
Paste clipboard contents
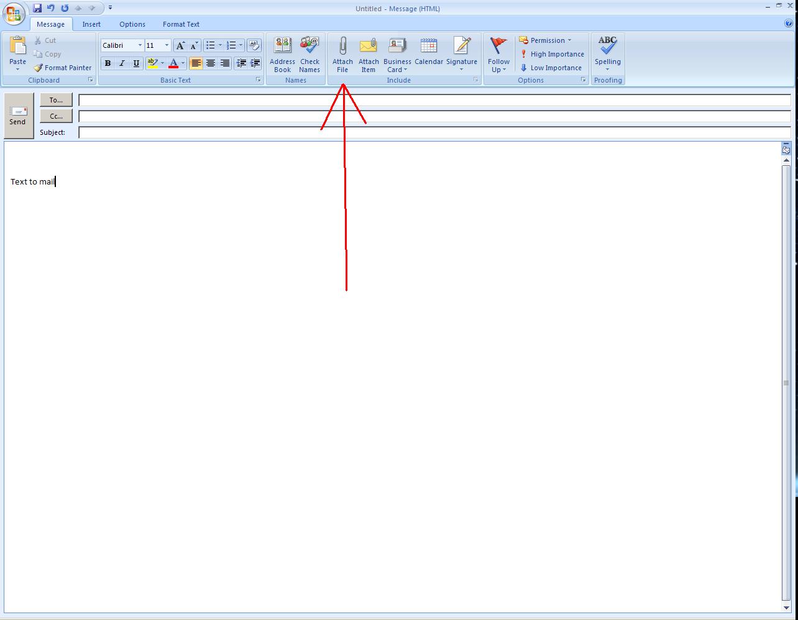pyautogui.click(x=18, y=50)
